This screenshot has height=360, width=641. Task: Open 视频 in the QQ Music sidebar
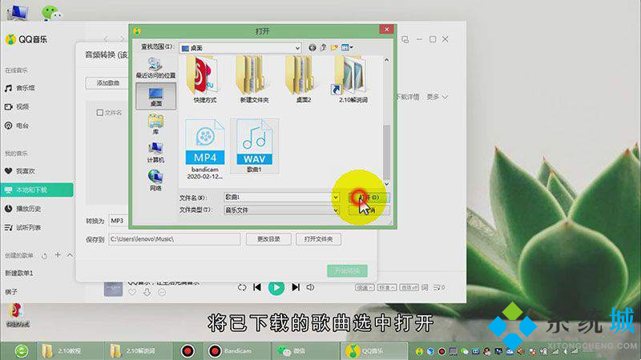[x=18, y=107]
